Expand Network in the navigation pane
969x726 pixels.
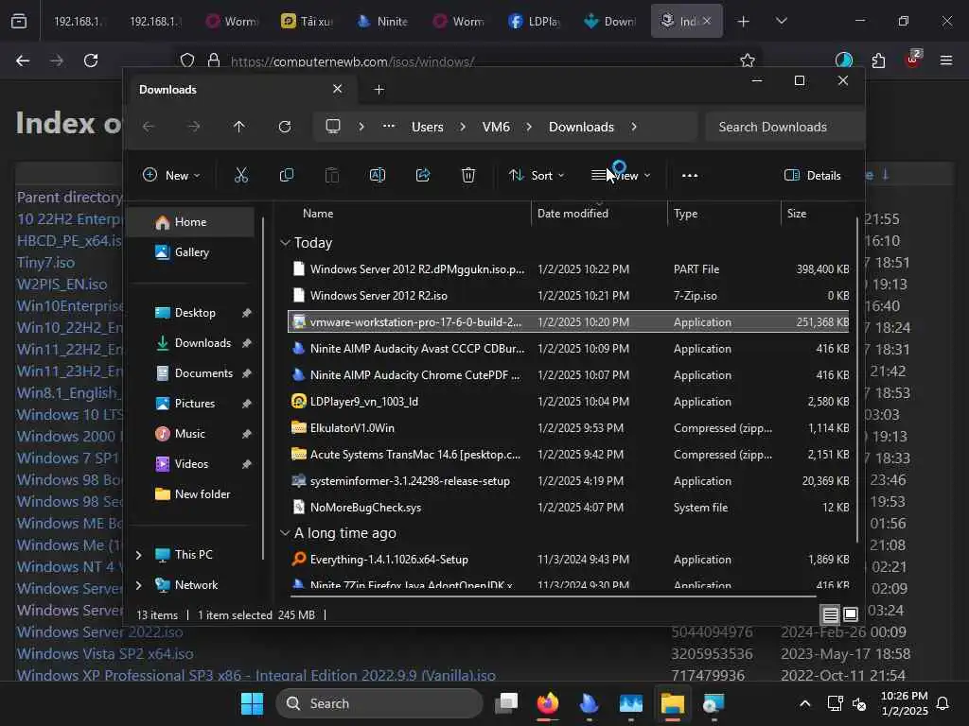coord(139,585)
